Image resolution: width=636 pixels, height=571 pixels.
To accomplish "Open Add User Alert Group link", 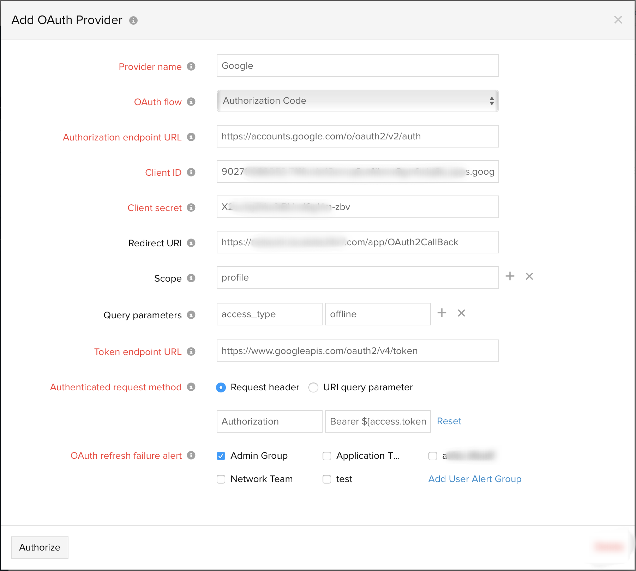I will tap(474, 479).
